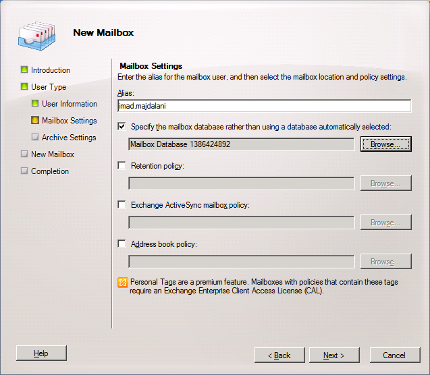Image resolution: width=430 pixels, height=375 pixels.
Task: Cancel the New Mailbox wizard
Action: [x=394, y=355]
